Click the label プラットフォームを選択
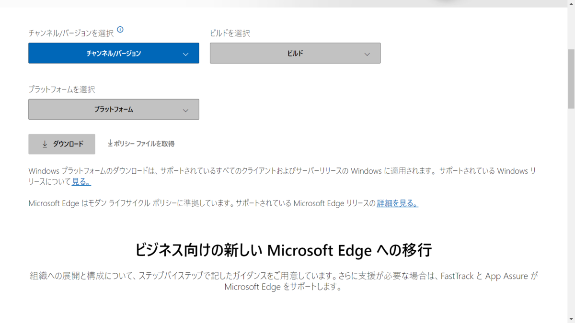 pos(62,89)
